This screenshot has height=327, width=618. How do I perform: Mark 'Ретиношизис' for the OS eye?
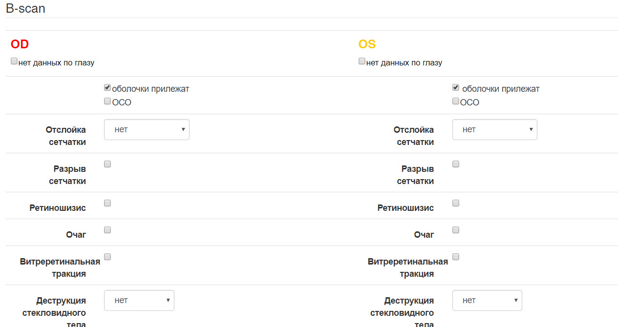[456, 203]
